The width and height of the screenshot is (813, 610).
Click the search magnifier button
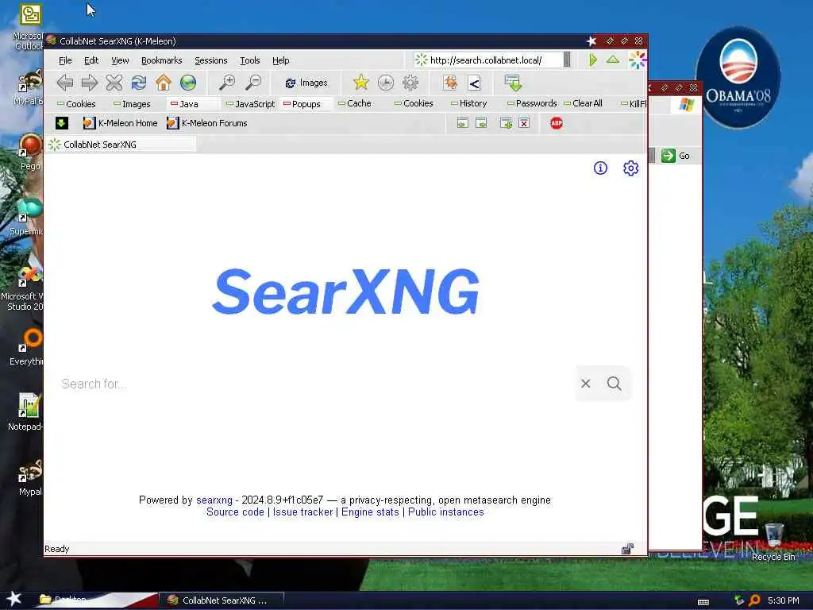pos(615,384)
